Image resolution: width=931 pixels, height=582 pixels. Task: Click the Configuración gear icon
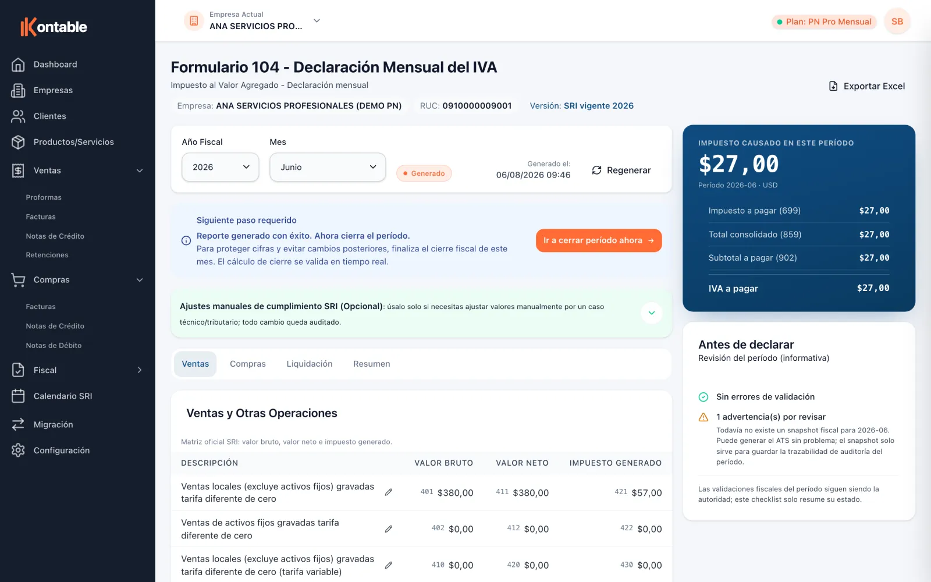point(18,450)
